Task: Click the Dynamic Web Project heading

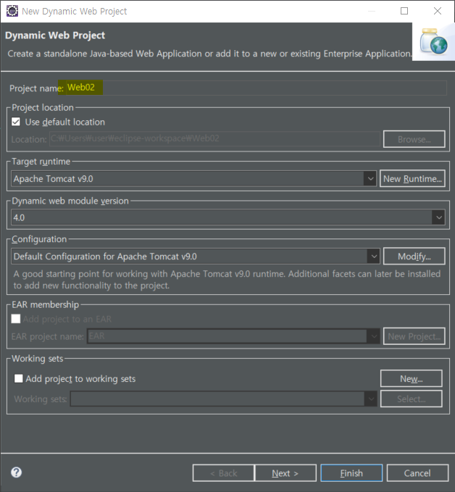Action: point(55,35)
